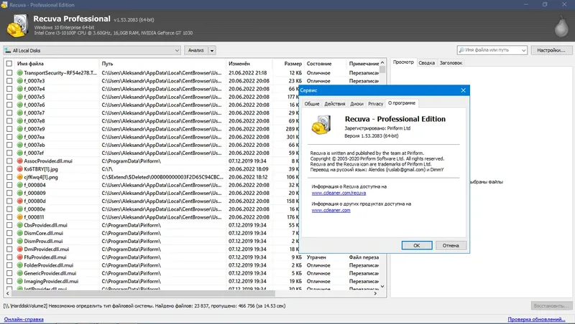Confirm the dialog with OK
This screenshot has height=324, width=575.
[417, 245]
